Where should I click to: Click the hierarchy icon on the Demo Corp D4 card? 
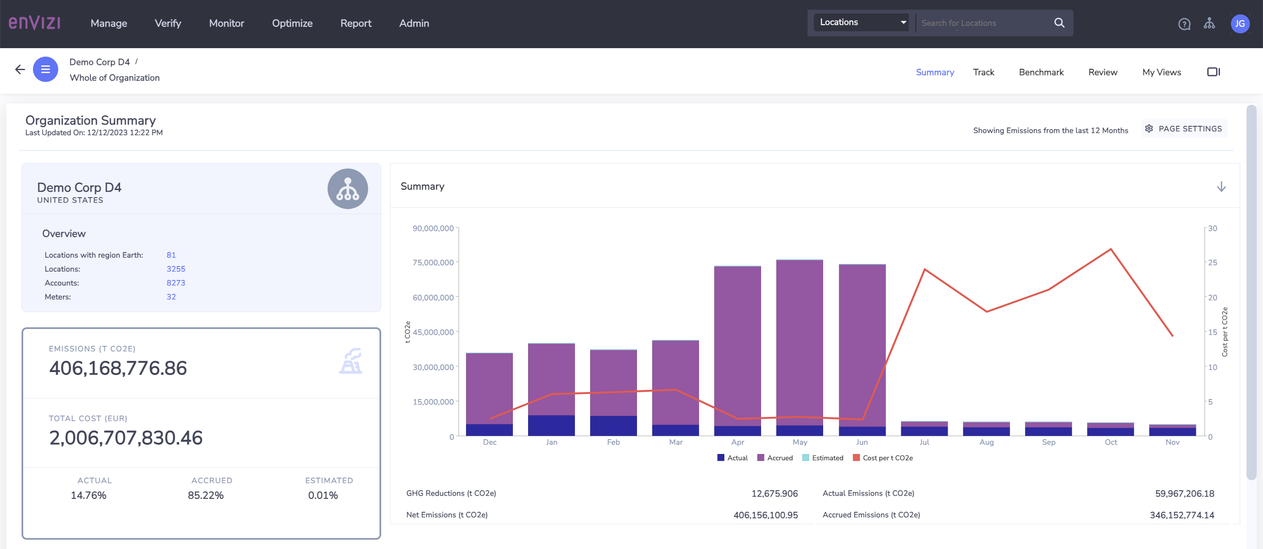(347, 188)
